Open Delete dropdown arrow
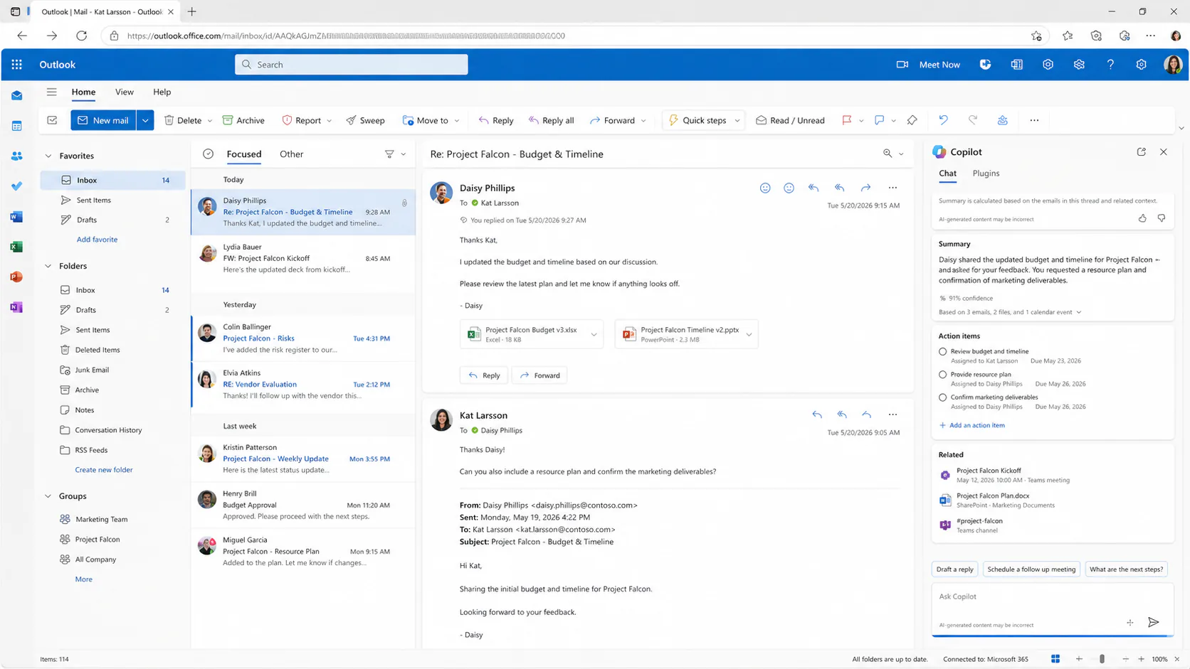This screenshot has width=1190, height=669. [209, 121]
